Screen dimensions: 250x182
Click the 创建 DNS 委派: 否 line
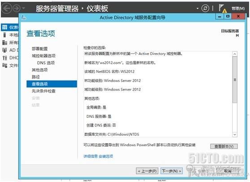[x=101, y=125]
